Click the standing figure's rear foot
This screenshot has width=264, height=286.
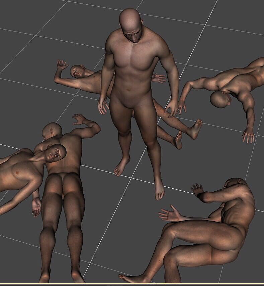click(121, 167)
